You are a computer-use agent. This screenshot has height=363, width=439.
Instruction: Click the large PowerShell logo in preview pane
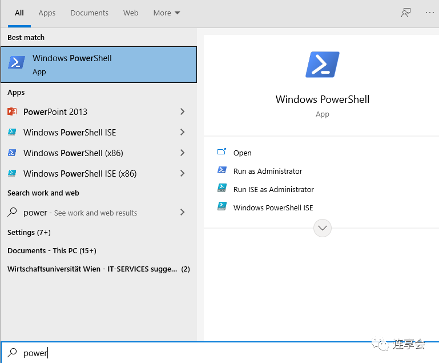click(x=322, y=65)
